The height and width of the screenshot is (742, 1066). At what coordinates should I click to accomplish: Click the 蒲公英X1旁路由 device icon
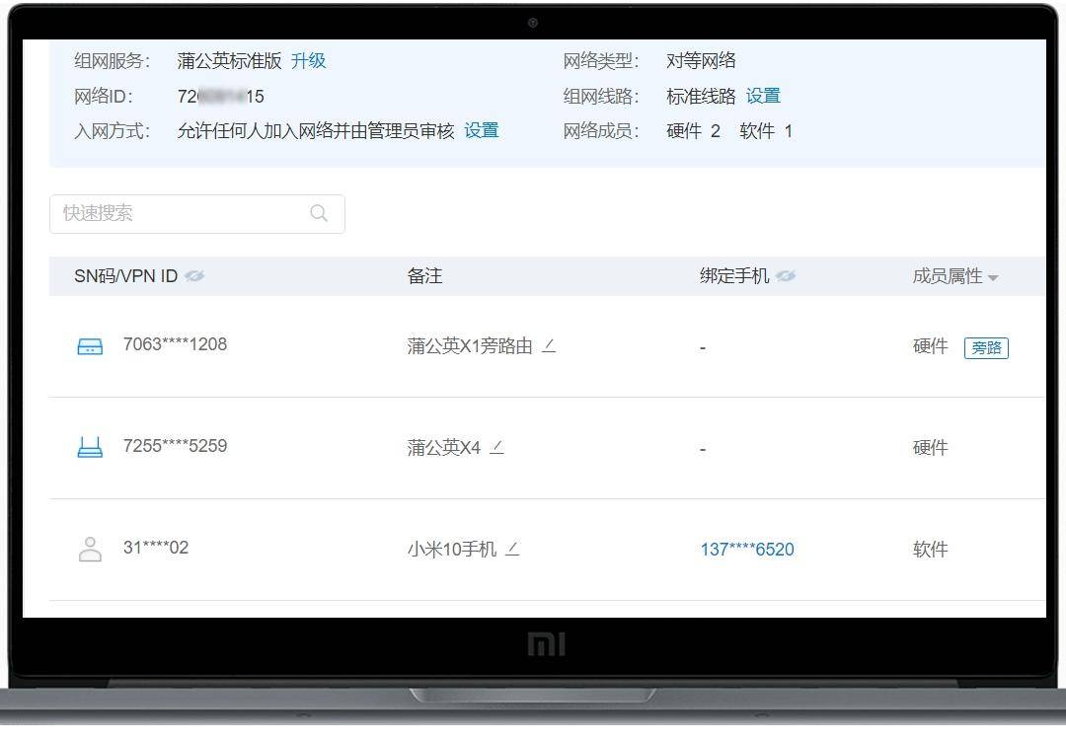click(x=89, y=345)
